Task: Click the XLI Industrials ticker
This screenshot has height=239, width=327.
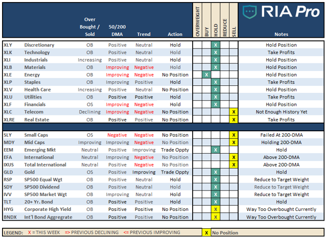Action: coord(7,60)
